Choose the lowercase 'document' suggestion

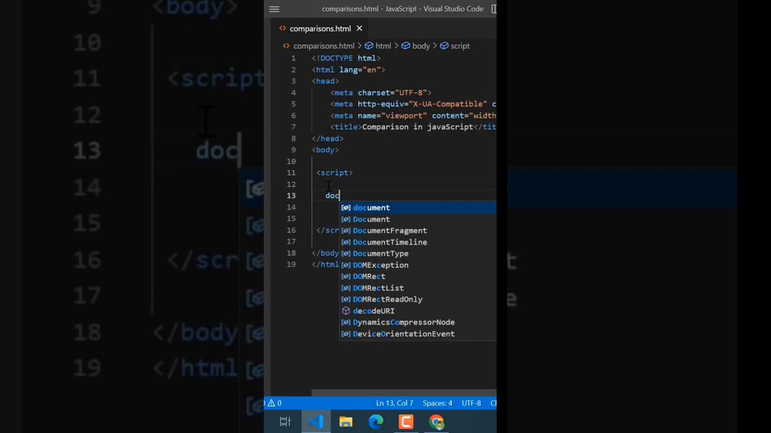coord(417,207)
